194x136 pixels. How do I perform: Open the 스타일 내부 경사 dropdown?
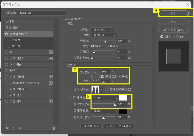click(102, 30)
